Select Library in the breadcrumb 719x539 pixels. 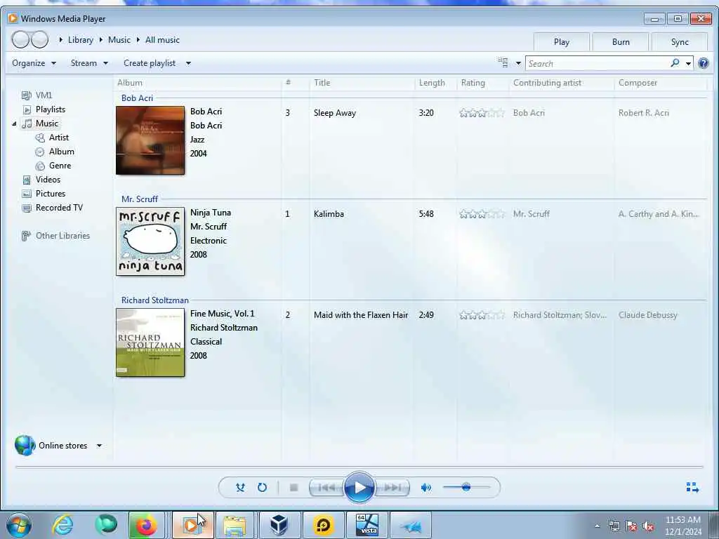(x=80, y=40)
